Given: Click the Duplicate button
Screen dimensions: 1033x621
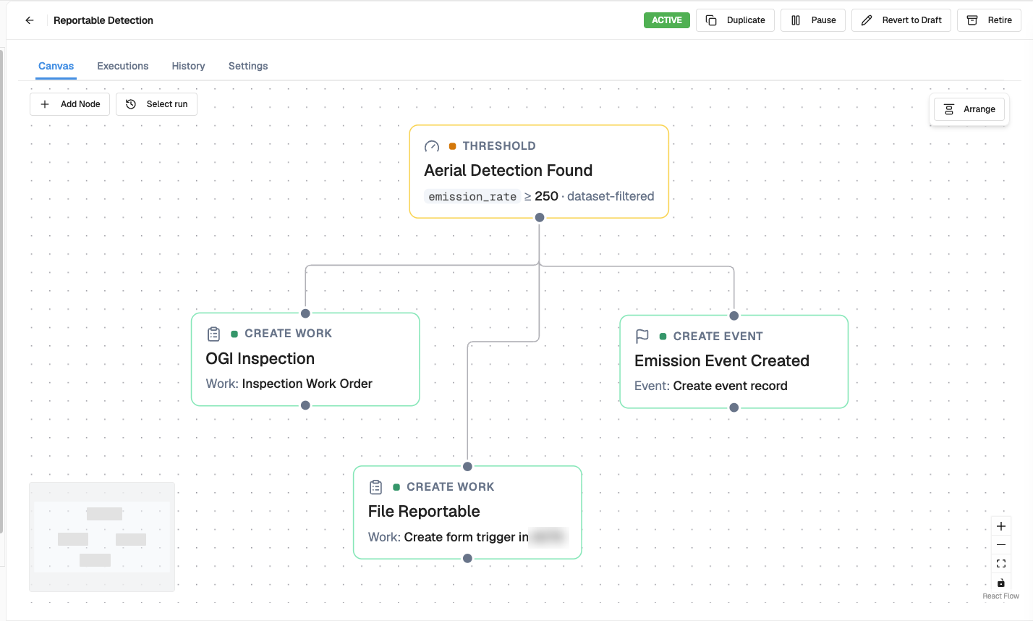Looking at the screenshot, I should pyautogui.click(x=735, y=20).
